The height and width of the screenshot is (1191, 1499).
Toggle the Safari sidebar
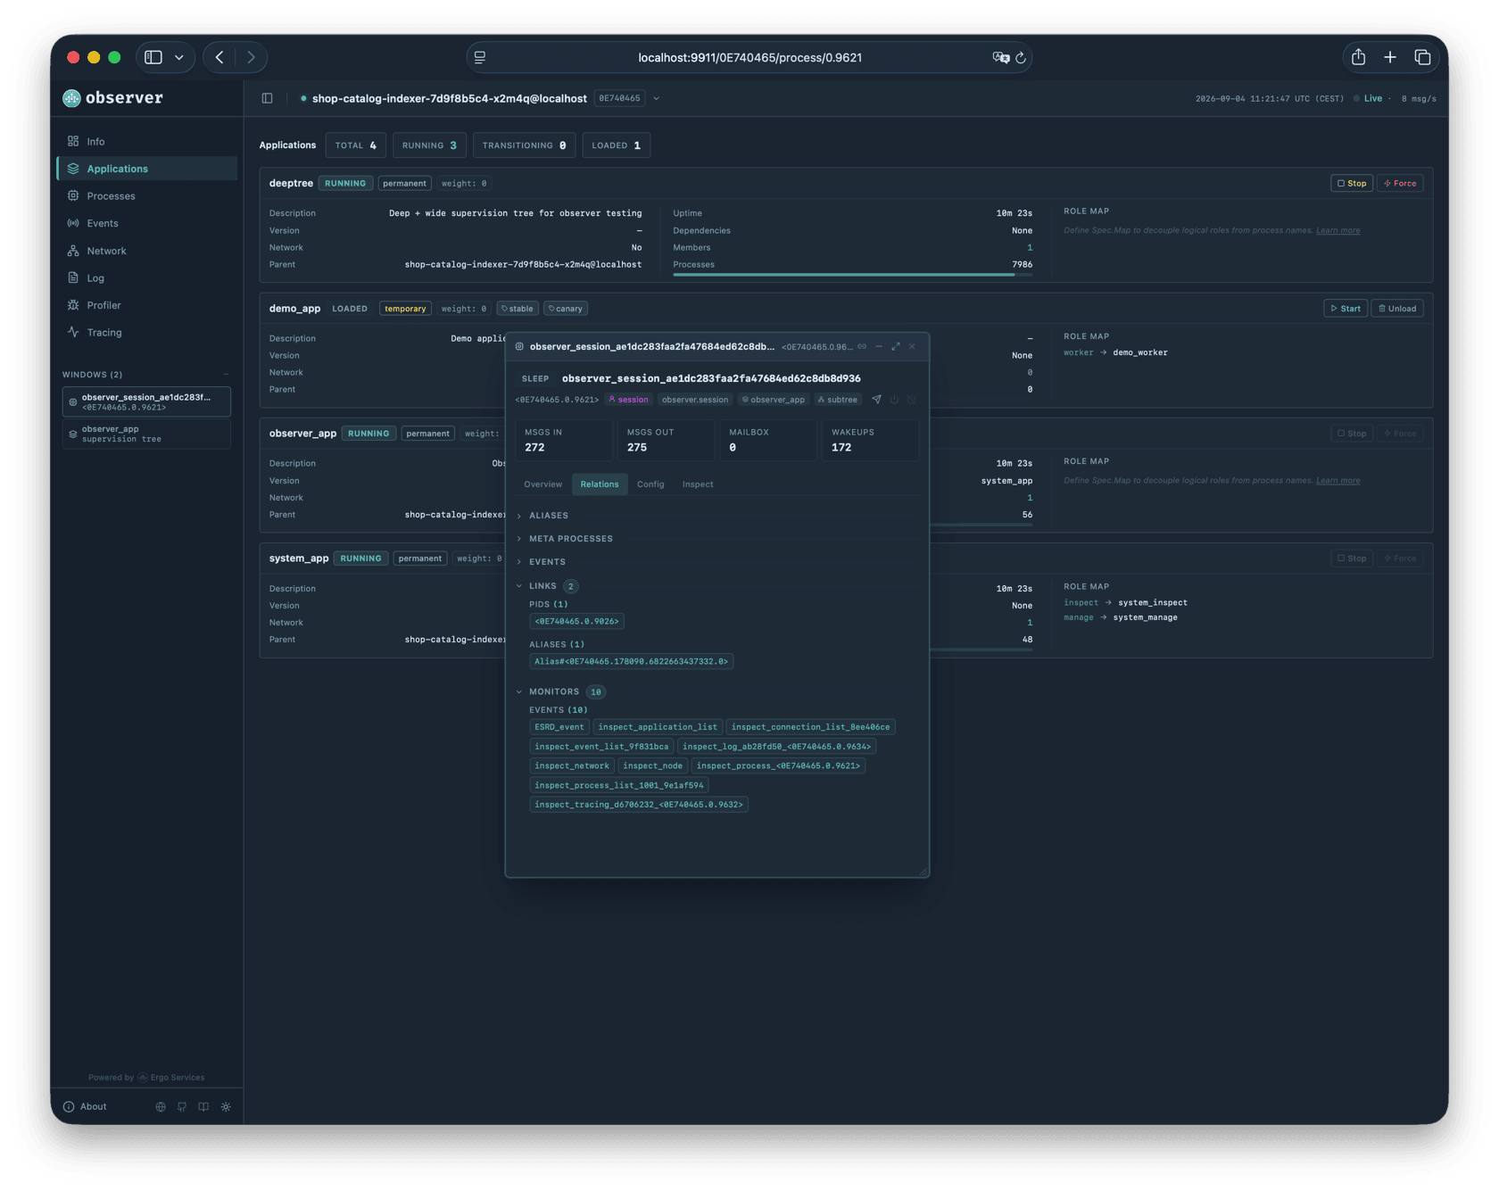153,57
